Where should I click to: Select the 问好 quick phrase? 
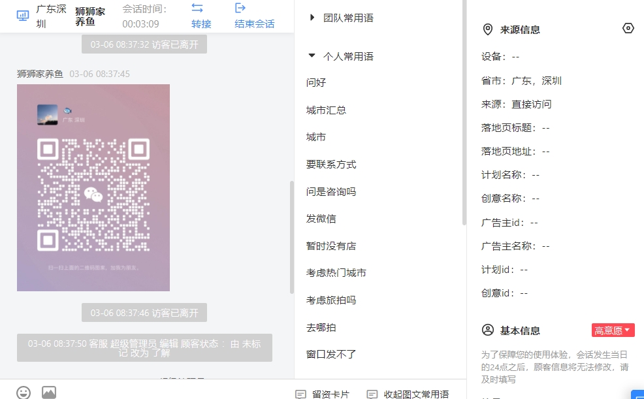click(x=316, y=82)
